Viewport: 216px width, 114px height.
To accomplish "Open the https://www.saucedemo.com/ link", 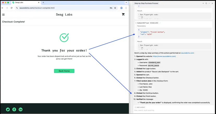I will click(x=164, y=56).
